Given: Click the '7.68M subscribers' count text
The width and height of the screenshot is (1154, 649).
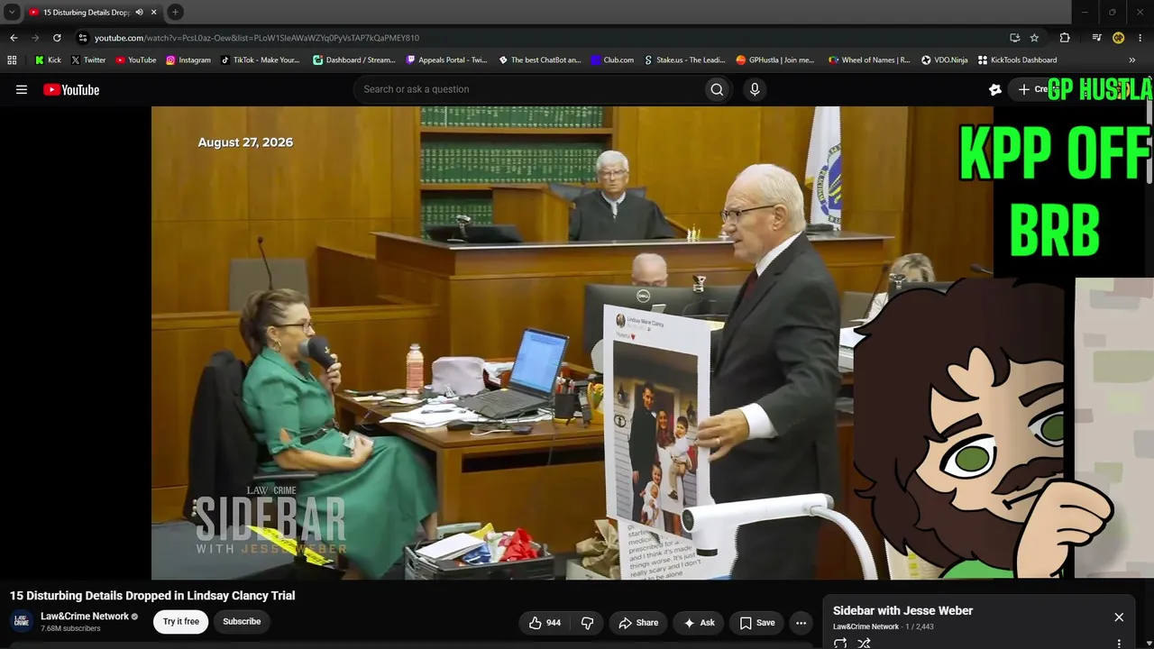Looking at the screenshot, I should [70, 628].
